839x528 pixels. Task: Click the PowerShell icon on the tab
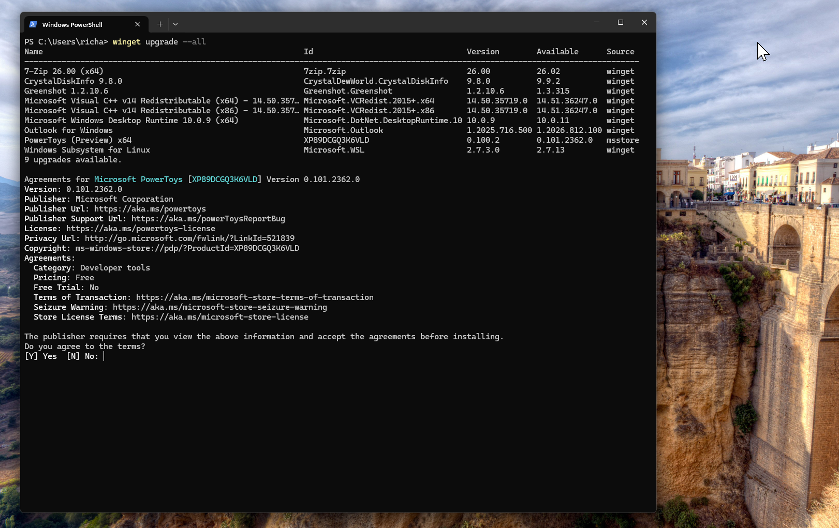tap(33, 24)
